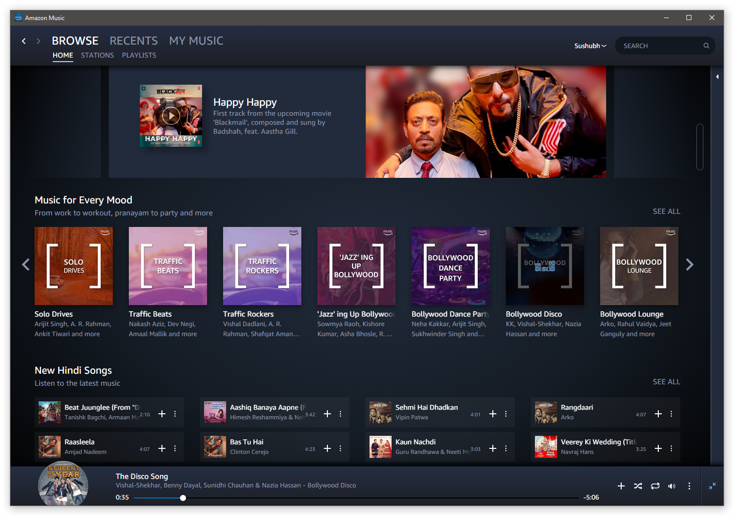Select the Raasleela song title

(80, 442)
